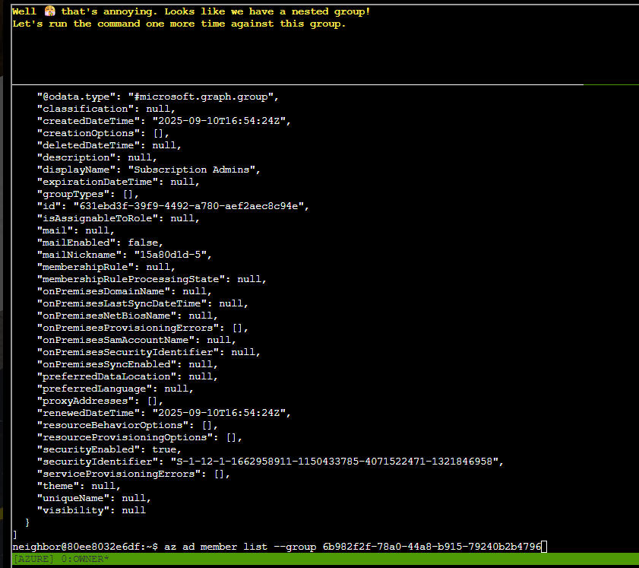Viewport: 639px width, 568px height.
Task: Click the mailNickname value "15a80d1d-5"
Action: pyautogui.click(x=170, y=255)
